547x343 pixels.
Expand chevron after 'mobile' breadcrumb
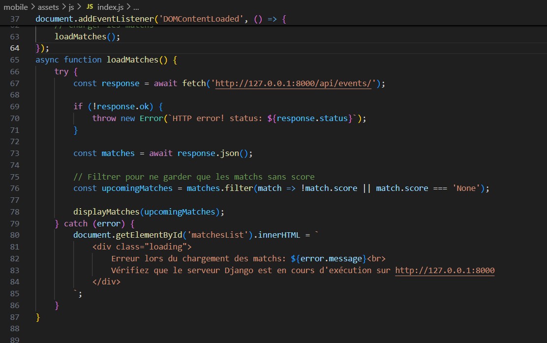33,7
